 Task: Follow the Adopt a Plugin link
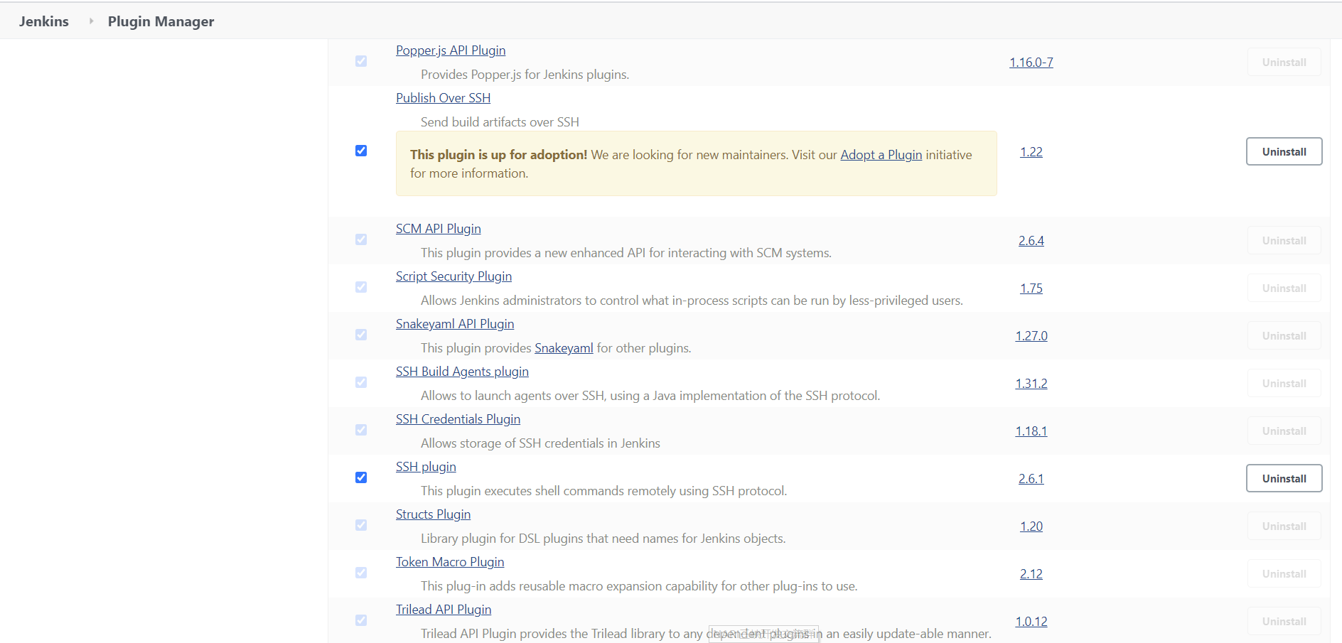(881, 155)
